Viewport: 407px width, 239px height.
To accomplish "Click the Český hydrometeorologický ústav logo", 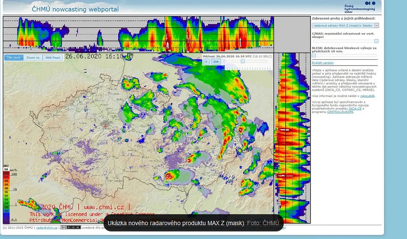I will (360, 7).
